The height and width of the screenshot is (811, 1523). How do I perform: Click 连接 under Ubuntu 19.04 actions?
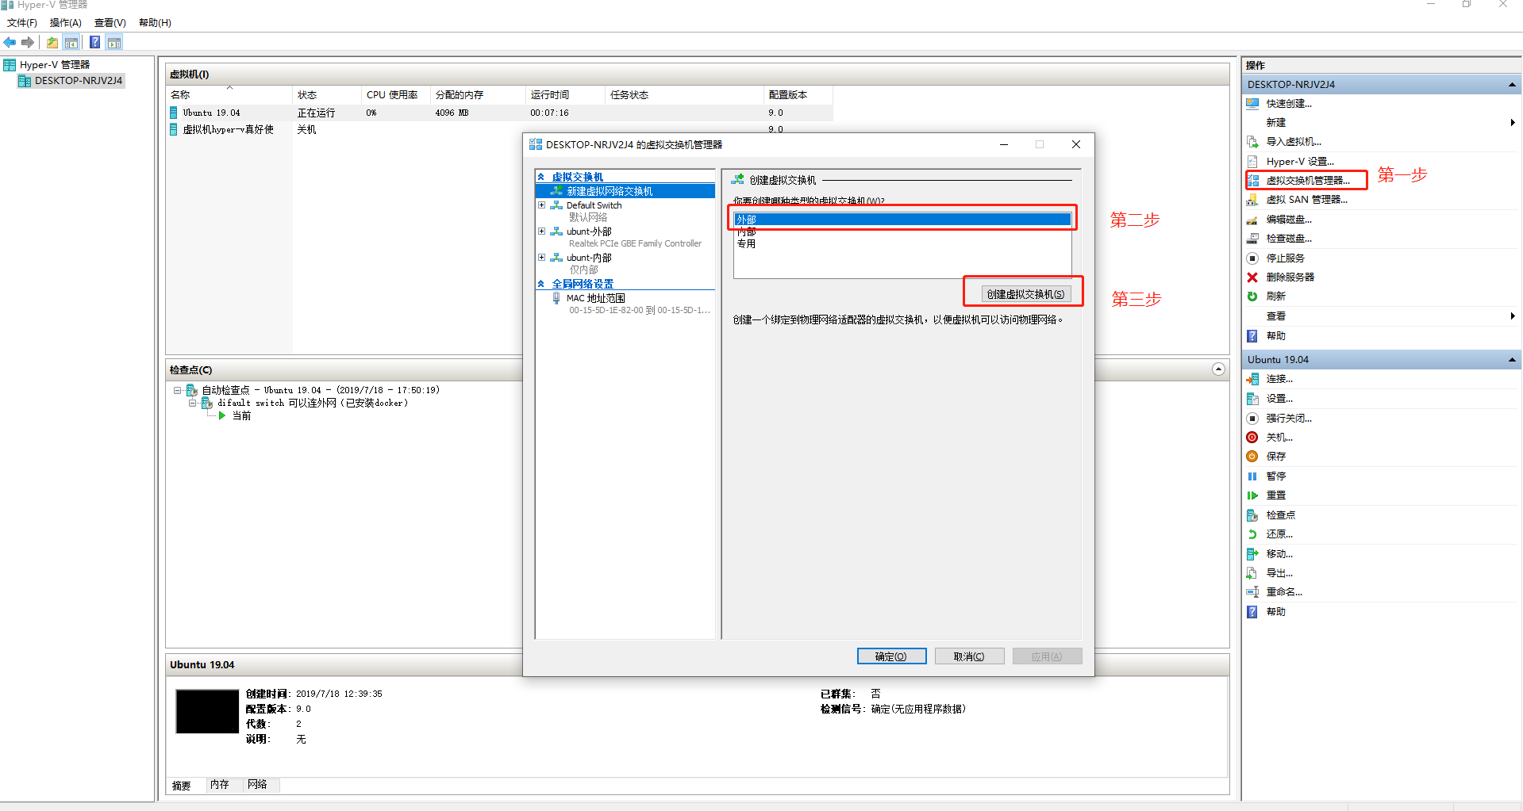[1279, 380]
